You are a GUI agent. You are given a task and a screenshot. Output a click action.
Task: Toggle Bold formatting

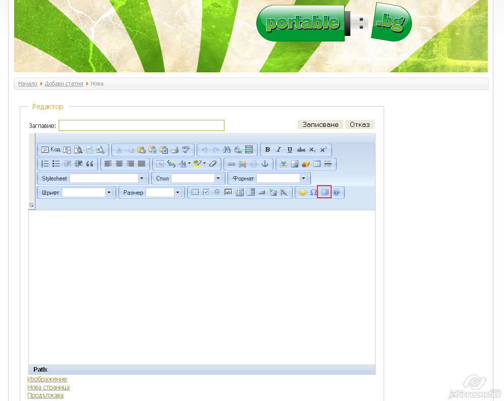pyautogui.click(x=267, y=150)
